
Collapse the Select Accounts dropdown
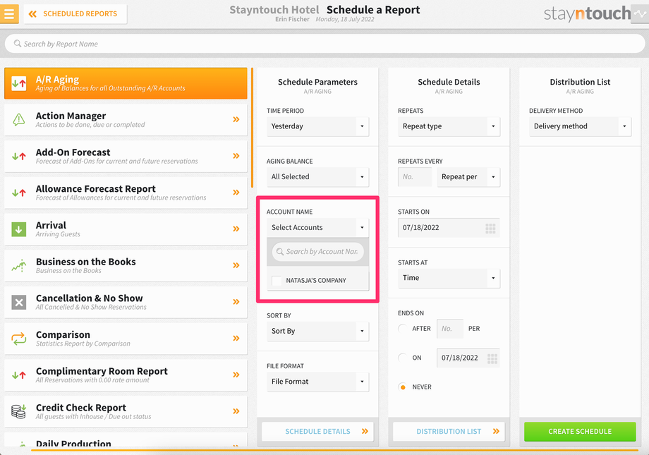[317, 227]
